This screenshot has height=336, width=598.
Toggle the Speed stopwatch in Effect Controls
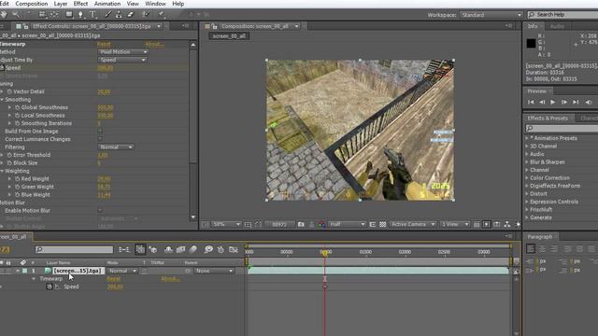[x=2, y=68]
